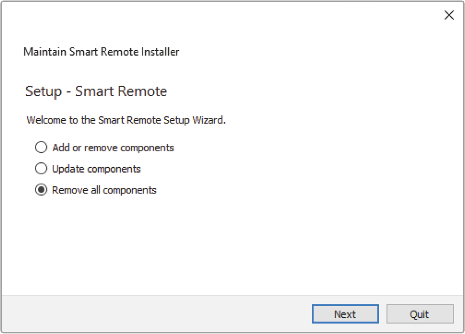465x334 pixels.
Task: Click the selected Remove all components radio
Action: [x=41, y=190]
